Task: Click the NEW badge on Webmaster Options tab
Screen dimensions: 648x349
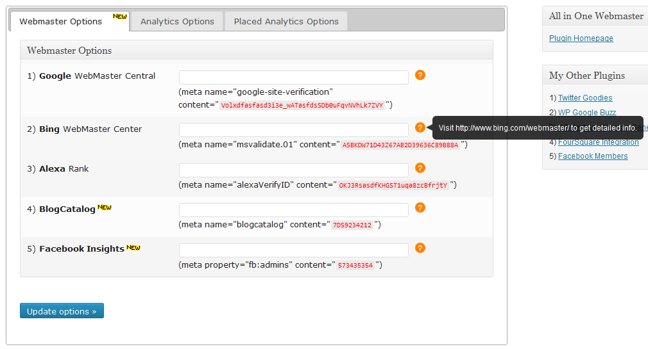Action: [120, 17]
